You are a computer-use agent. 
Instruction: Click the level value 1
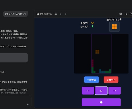tap(92, 26)
